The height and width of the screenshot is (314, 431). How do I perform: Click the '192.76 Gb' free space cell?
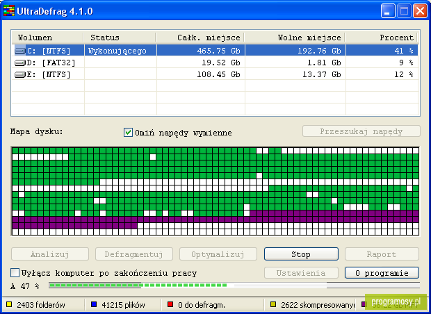295,51
